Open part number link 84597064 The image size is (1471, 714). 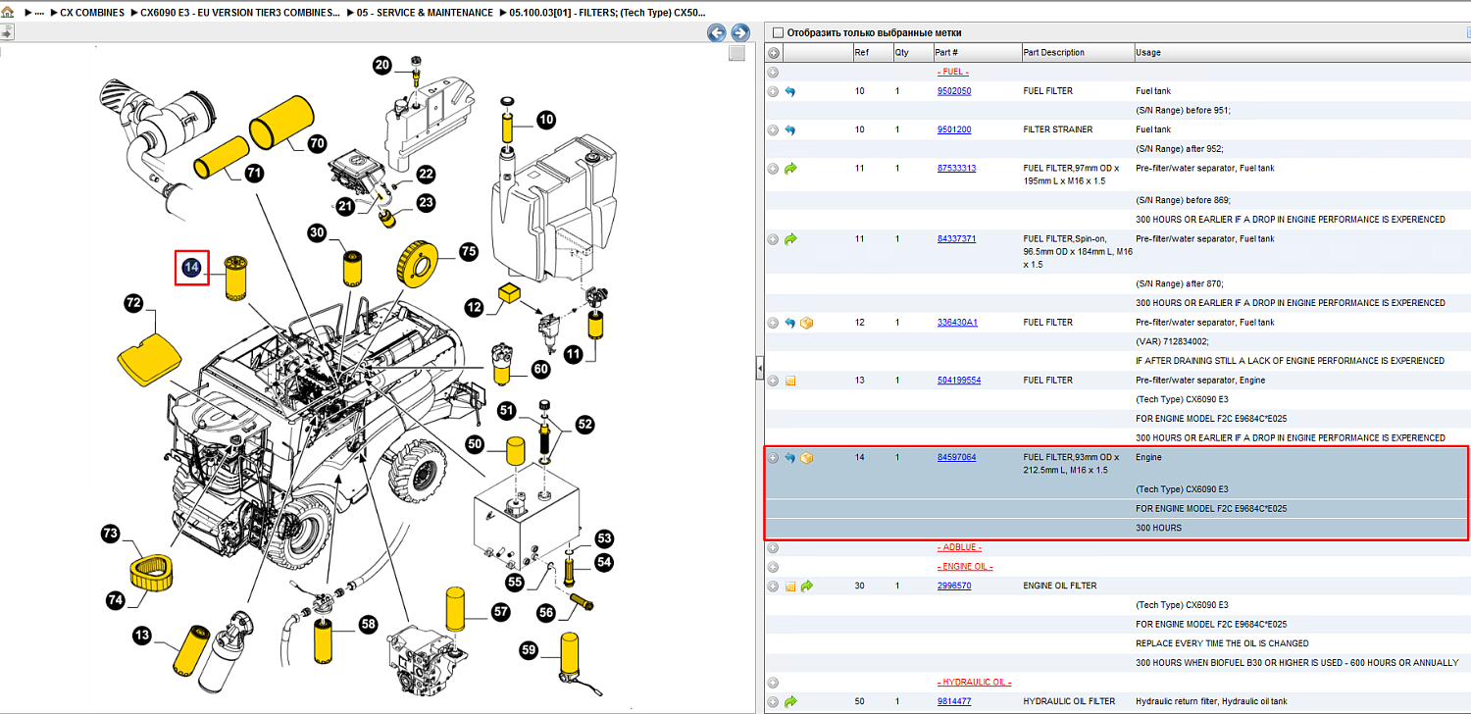click(956, 458)
